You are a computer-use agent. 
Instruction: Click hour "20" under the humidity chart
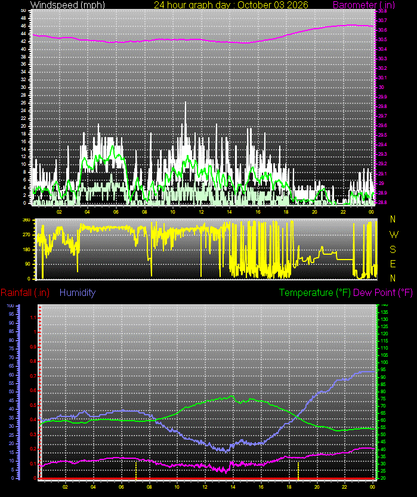317,487
